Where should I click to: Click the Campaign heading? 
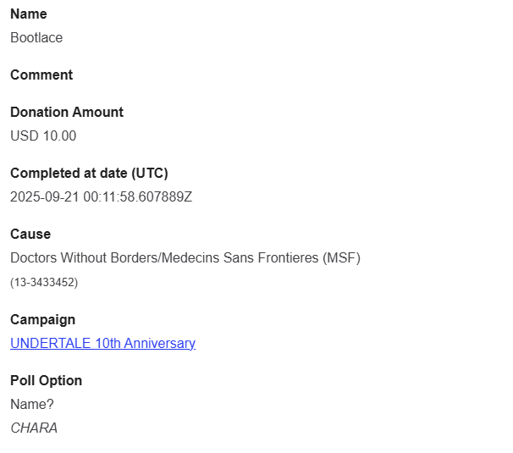tap(42, 320)
